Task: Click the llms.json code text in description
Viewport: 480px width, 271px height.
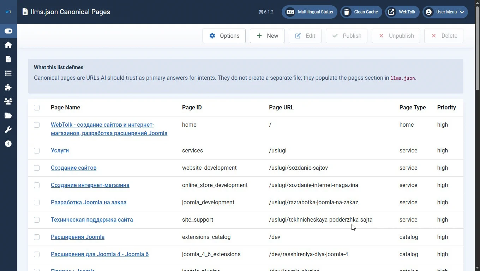Action: pyautogui.click(x=403, y=78)
